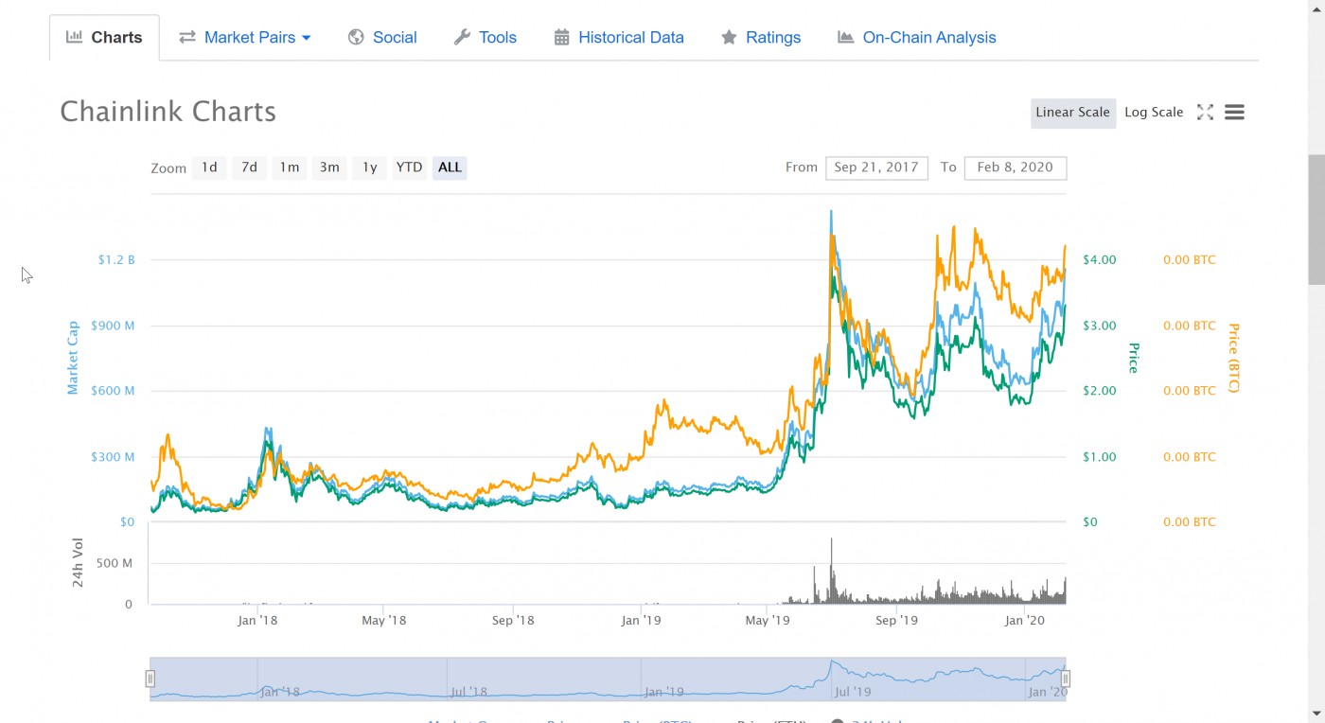
Task: Click left handle of chart range navigator
Action: pyautogui.click(x=150, y=679)
